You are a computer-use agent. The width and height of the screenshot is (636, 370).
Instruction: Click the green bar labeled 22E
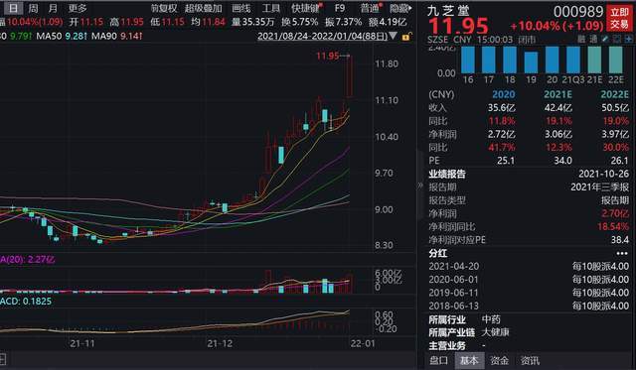(x=615, y=60)
